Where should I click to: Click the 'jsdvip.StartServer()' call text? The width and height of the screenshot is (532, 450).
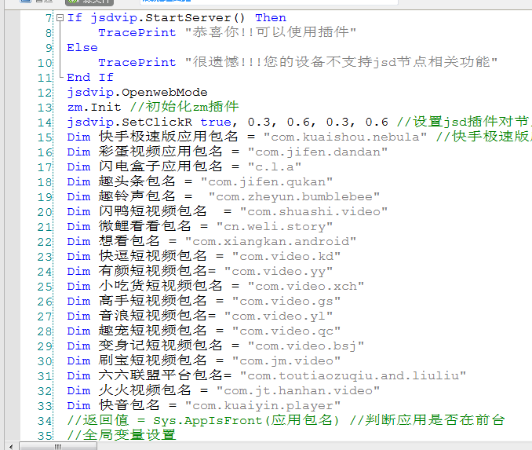click(x=168, y=17)
